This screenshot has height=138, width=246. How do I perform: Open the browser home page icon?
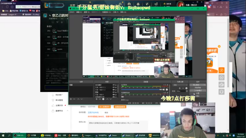[x=12, y=7]
